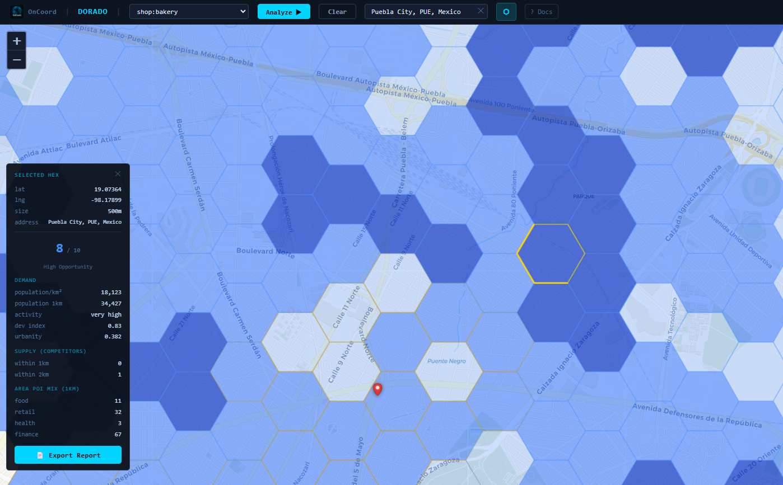Click the size value 500m
The height and width of the screenshot is (485, 783).
[x=115, y=211]
